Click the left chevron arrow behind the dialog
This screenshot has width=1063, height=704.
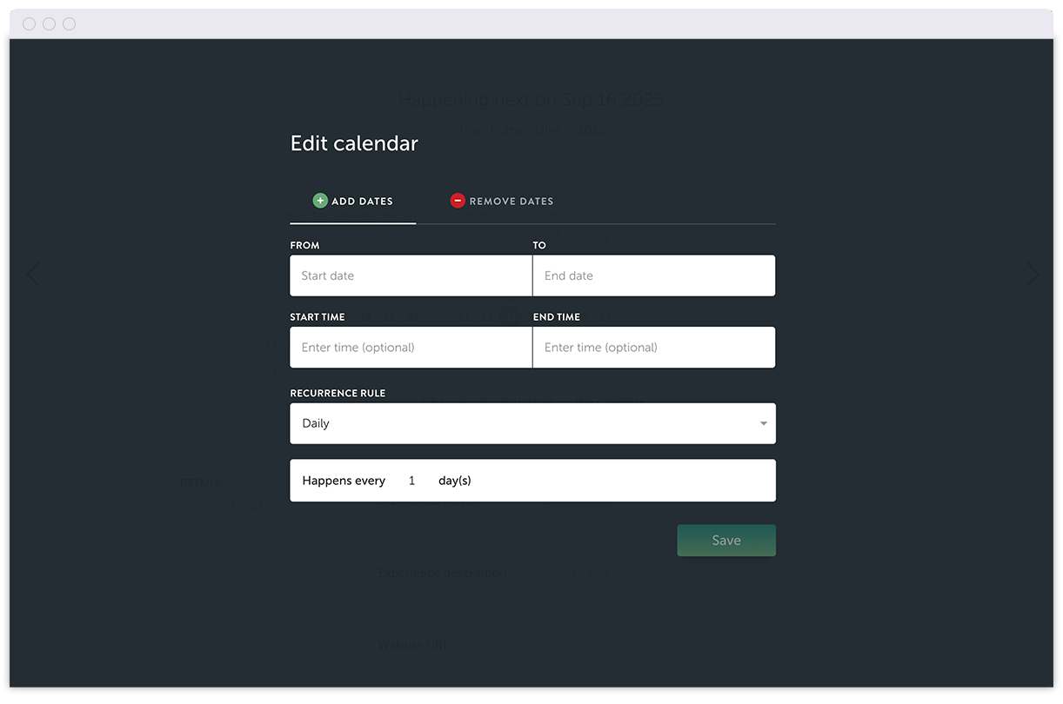pos(33,275)
